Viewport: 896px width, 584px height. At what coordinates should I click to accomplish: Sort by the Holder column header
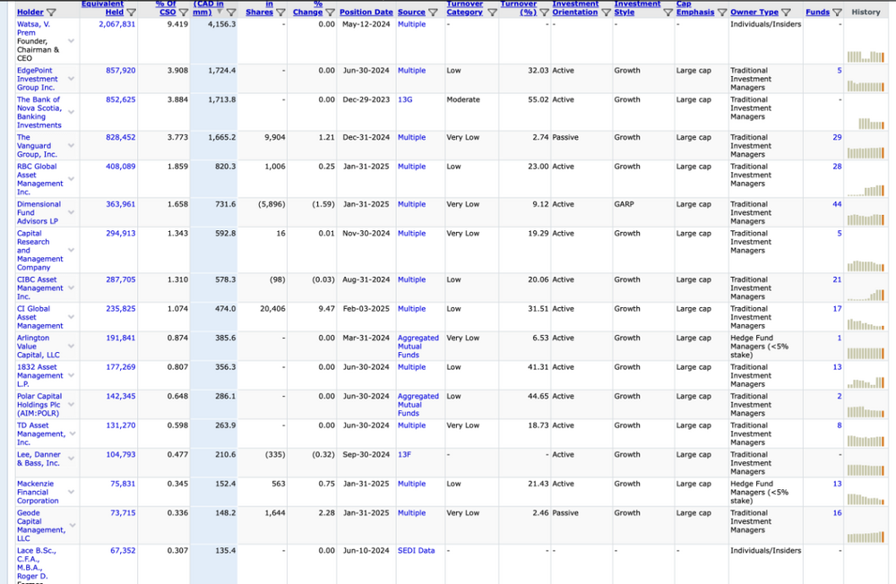pyautogui.click(x=30, y=12)
